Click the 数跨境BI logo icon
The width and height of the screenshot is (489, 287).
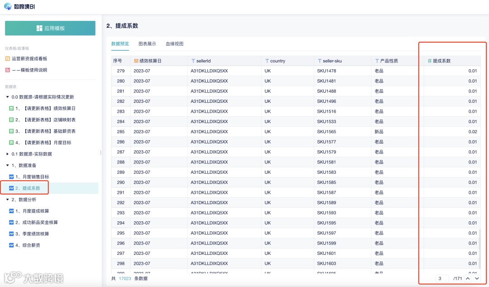click(8, 6)
